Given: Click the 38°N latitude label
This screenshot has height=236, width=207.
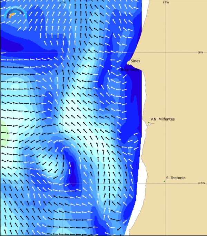Looking at the screenshot, I should [200, 53].
